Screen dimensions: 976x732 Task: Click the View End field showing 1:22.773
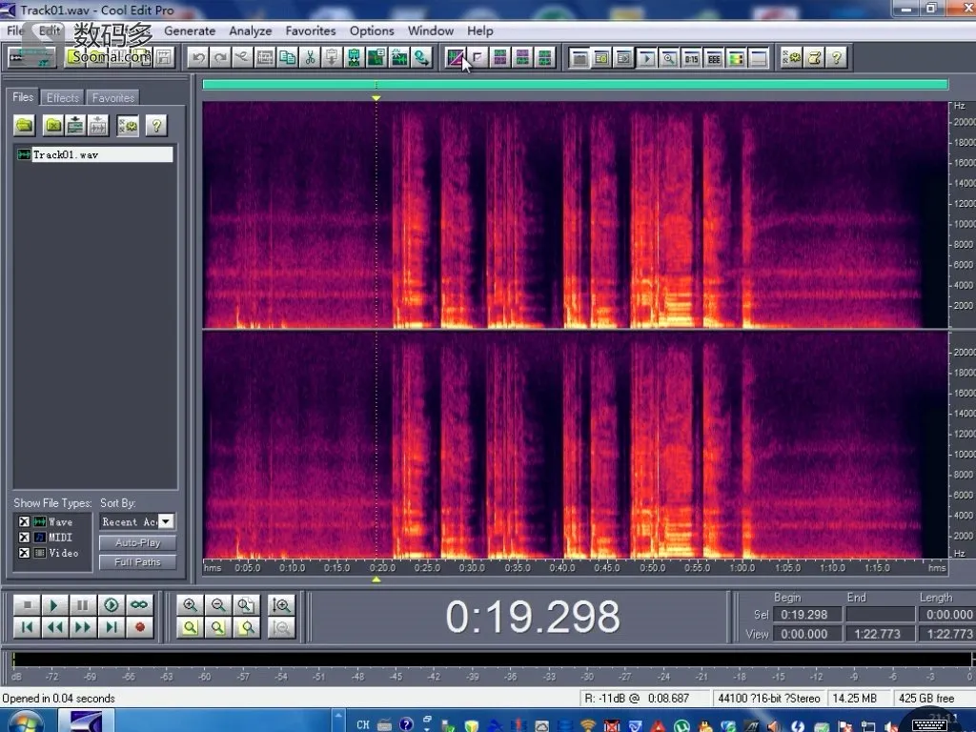pos(880,634)
